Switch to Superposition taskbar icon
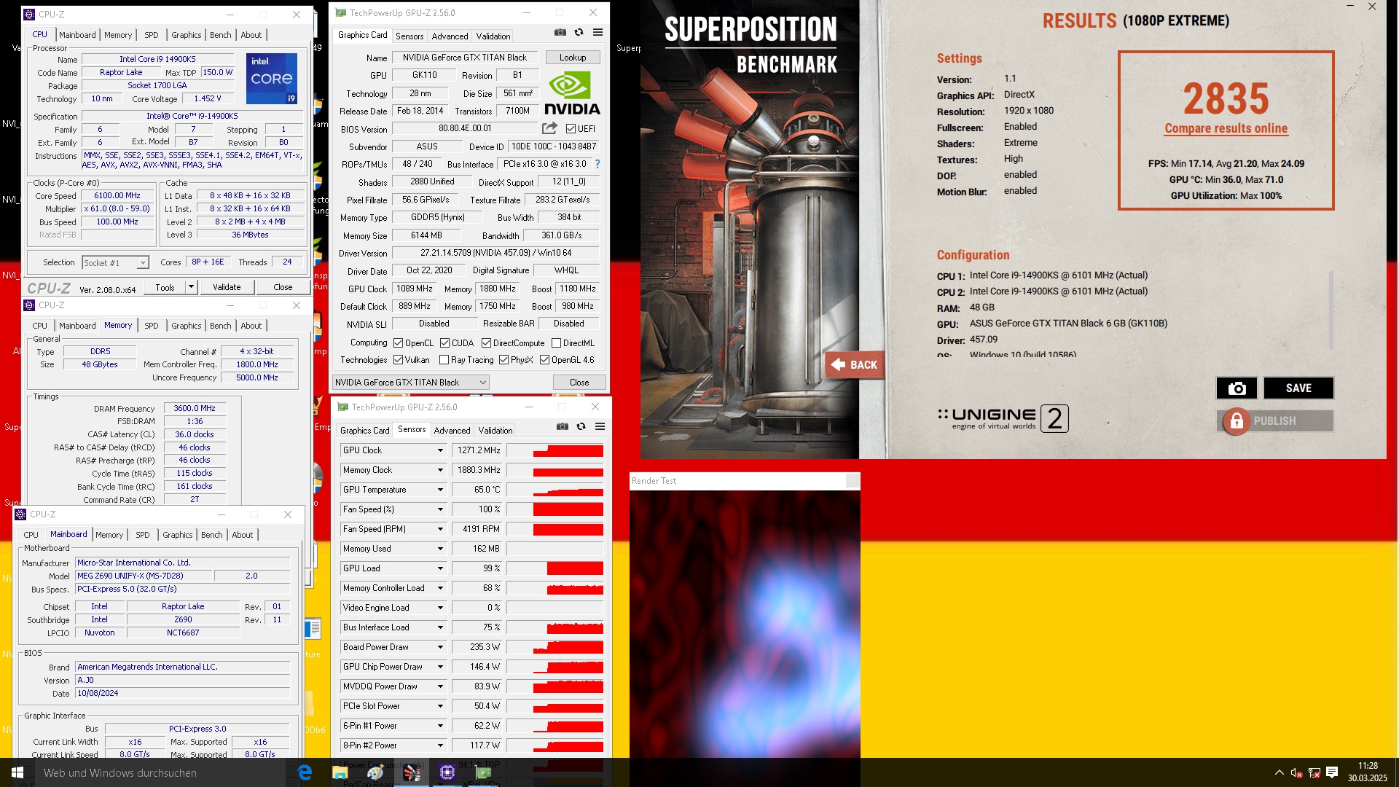1399x787 pixels. [x=411, y=772]
